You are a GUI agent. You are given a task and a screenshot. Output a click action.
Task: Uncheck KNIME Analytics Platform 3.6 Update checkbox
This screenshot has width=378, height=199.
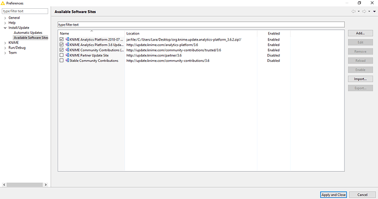(61, 44)
